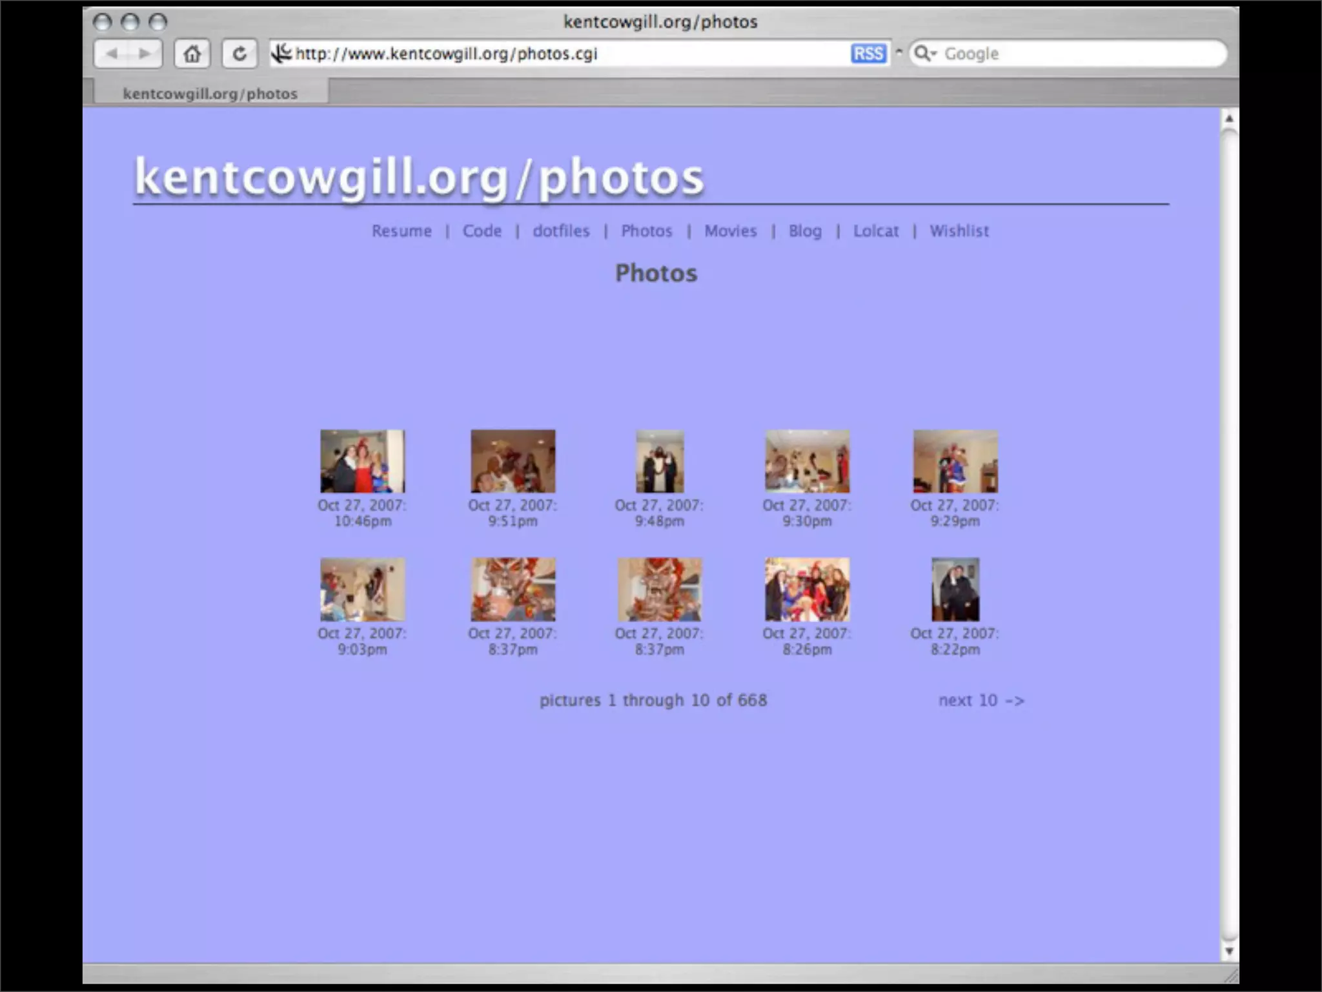The height and width of the screenshot is (992, 1322).
Task: Click the scrollbar down arrow
Action: [1229, 951]
